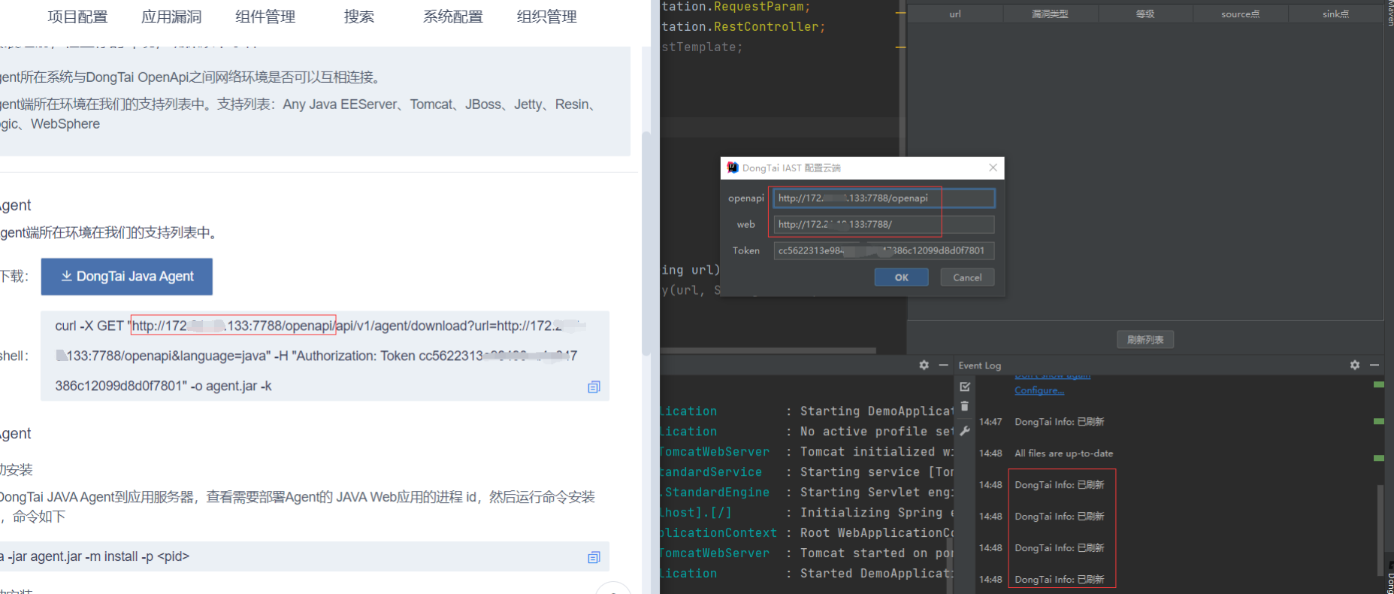Switch to the 组件管理 tab
The height and width of the screenshot is (594, 1394).
[x=265, y=17]
